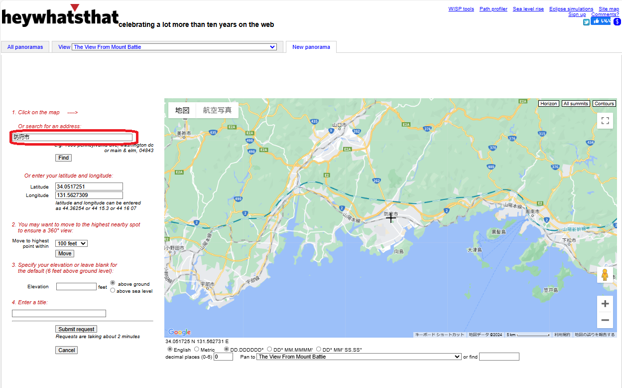Screen dimensions: 622x388
Task: Click 美祢市 label on map
Action: point(184,134)
